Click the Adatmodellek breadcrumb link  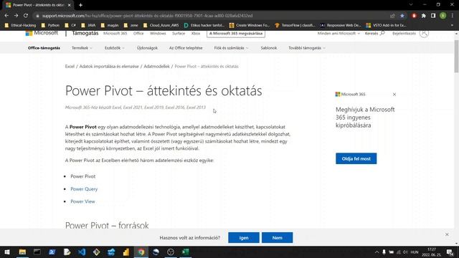(x=156, y=67)
